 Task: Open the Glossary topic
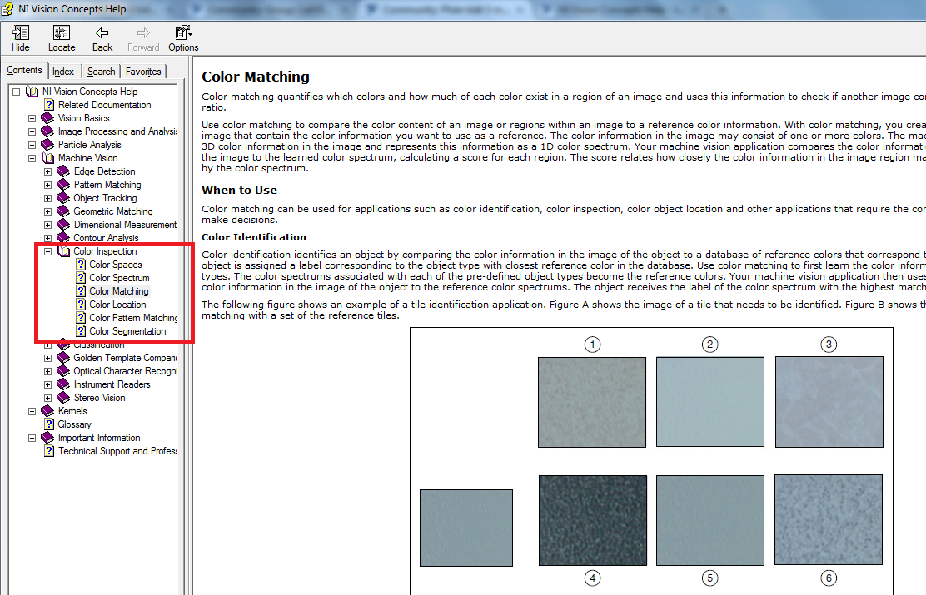74,424
